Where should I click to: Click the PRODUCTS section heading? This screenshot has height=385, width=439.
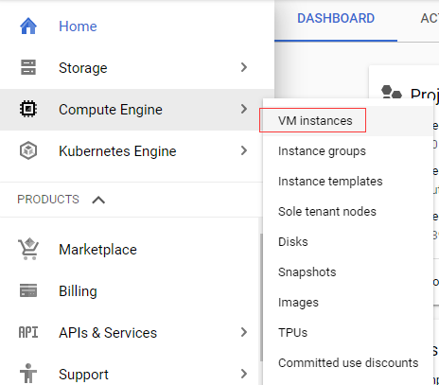(x=48, y=200)
